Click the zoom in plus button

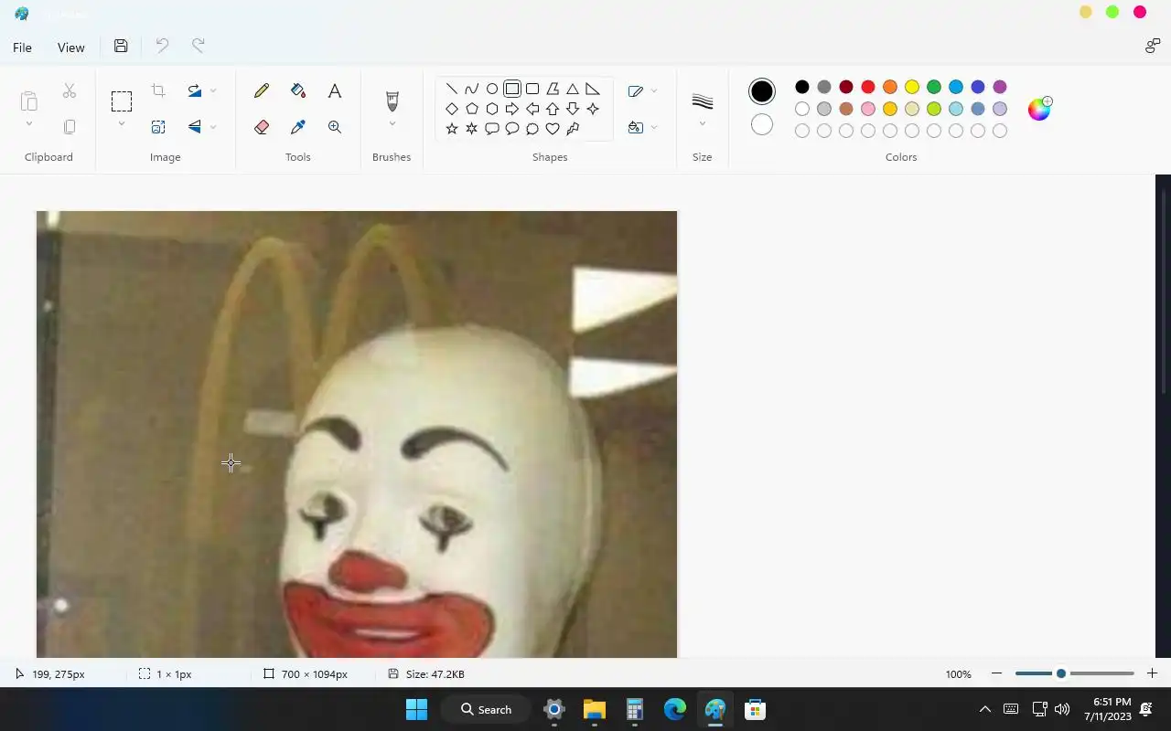click(x=1152, y=673)
